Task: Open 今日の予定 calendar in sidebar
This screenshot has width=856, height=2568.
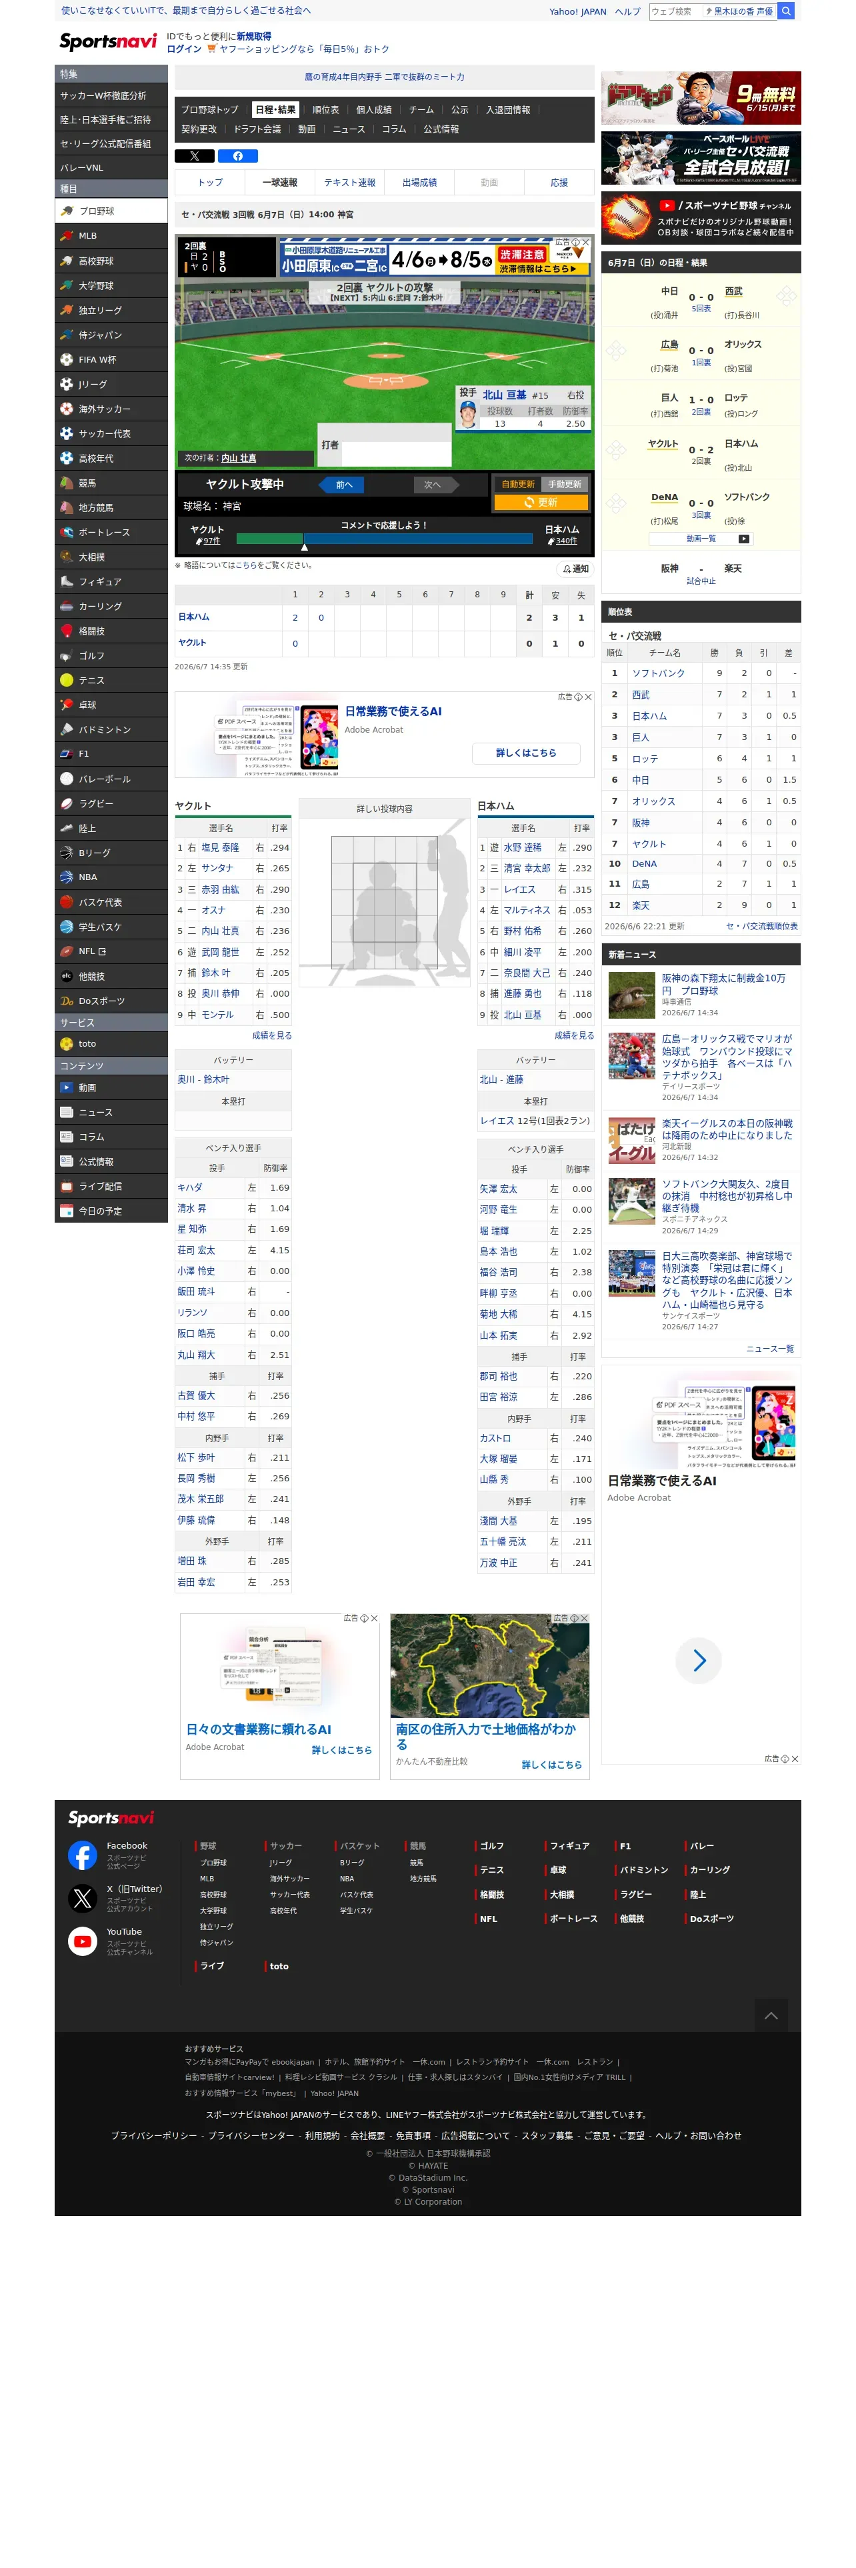Action: (111, 1211)
